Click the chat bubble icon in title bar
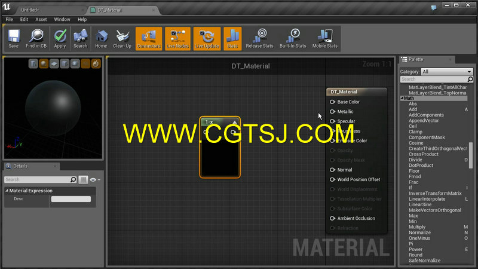This screenshot has width=478, height=269. (x=434, y=8)
